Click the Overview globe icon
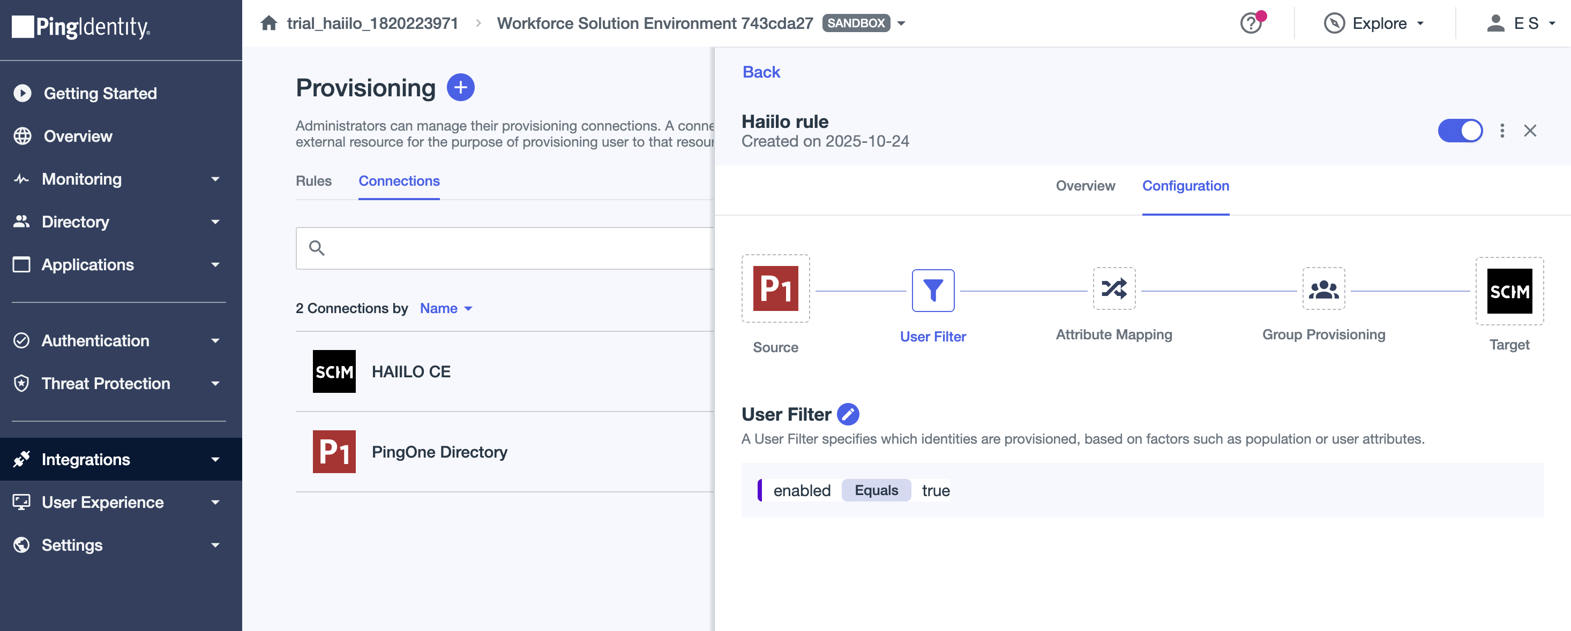 23,136
